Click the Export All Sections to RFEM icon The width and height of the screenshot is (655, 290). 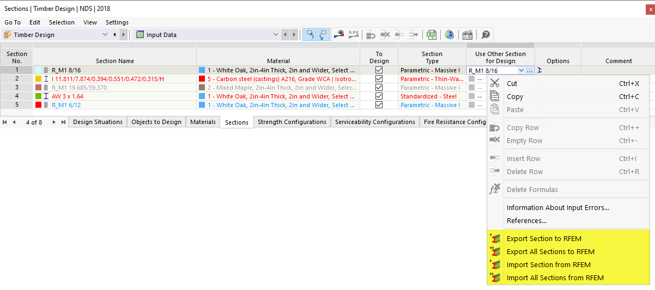coord(495,251)
